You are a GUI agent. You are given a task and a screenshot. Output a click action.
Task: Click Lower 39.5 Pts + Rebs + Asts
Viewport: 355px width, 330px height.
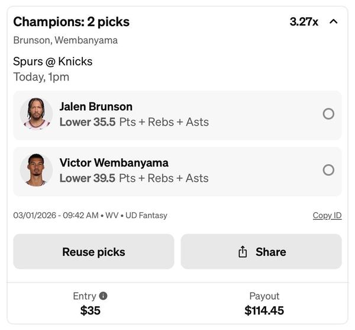[x=134, y=178]
